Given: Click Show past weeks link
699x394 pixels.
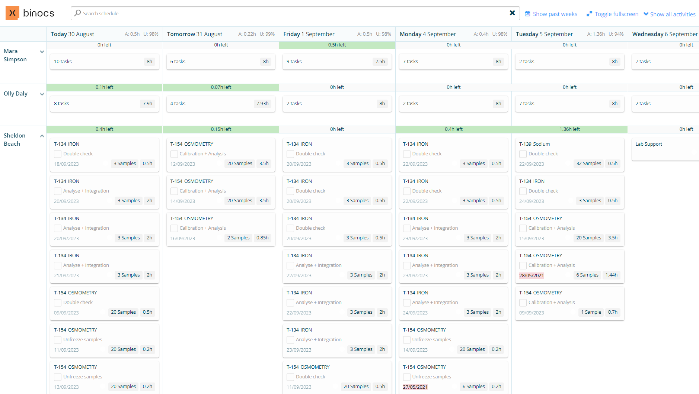Looking at the screenshot, I should tap(555, 14).
